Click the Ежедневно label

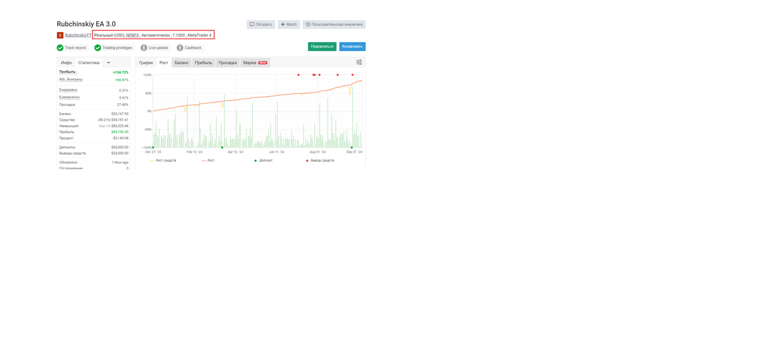point(69,90)
